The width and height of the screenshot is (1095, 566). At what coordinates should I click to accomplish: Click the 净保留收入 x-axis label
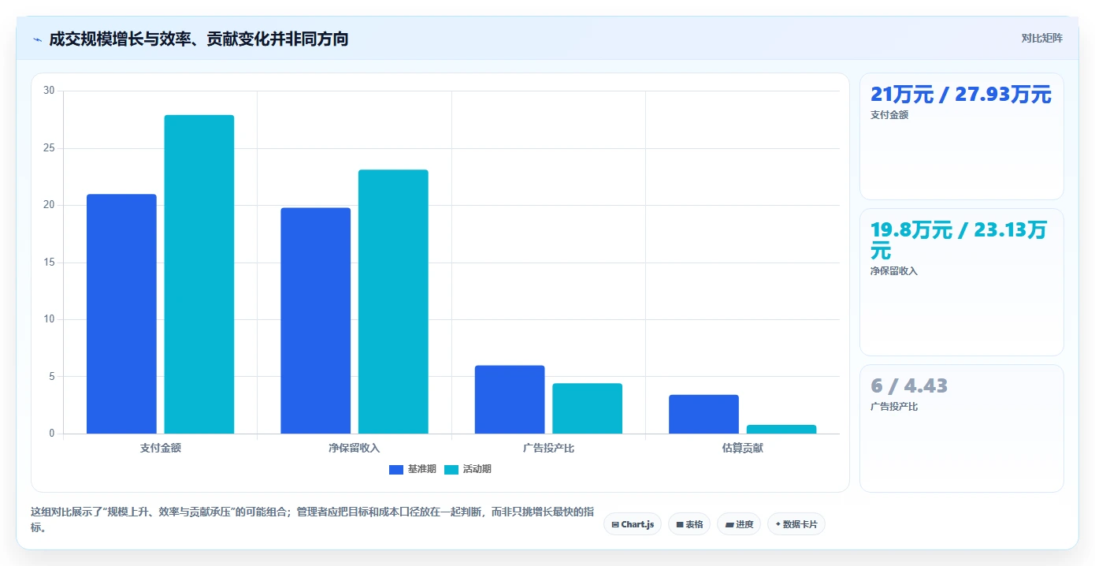[x=354, y=448]
